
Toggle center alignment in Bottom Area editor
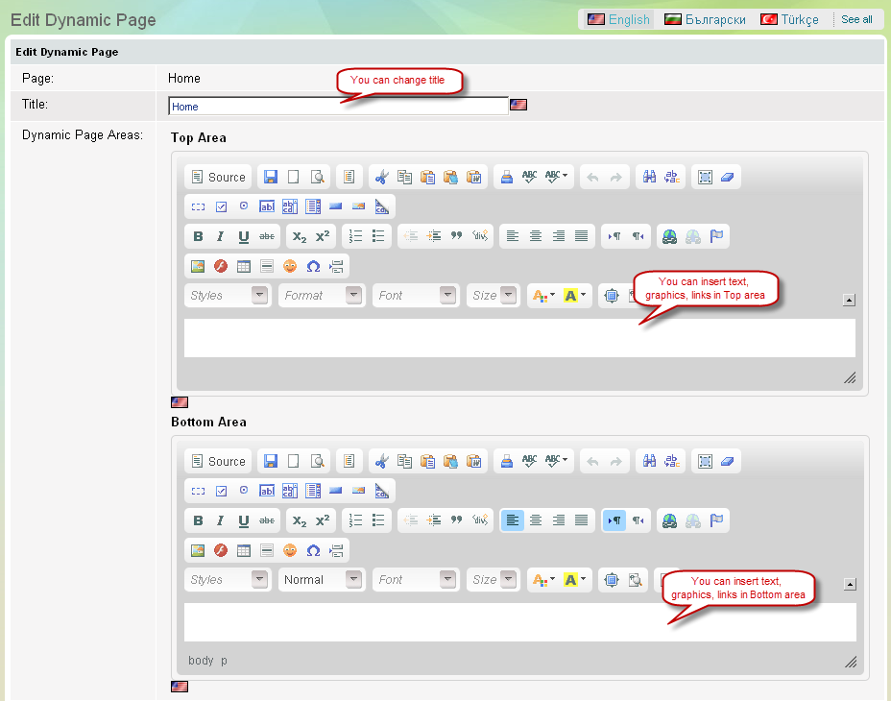(536, 520)
